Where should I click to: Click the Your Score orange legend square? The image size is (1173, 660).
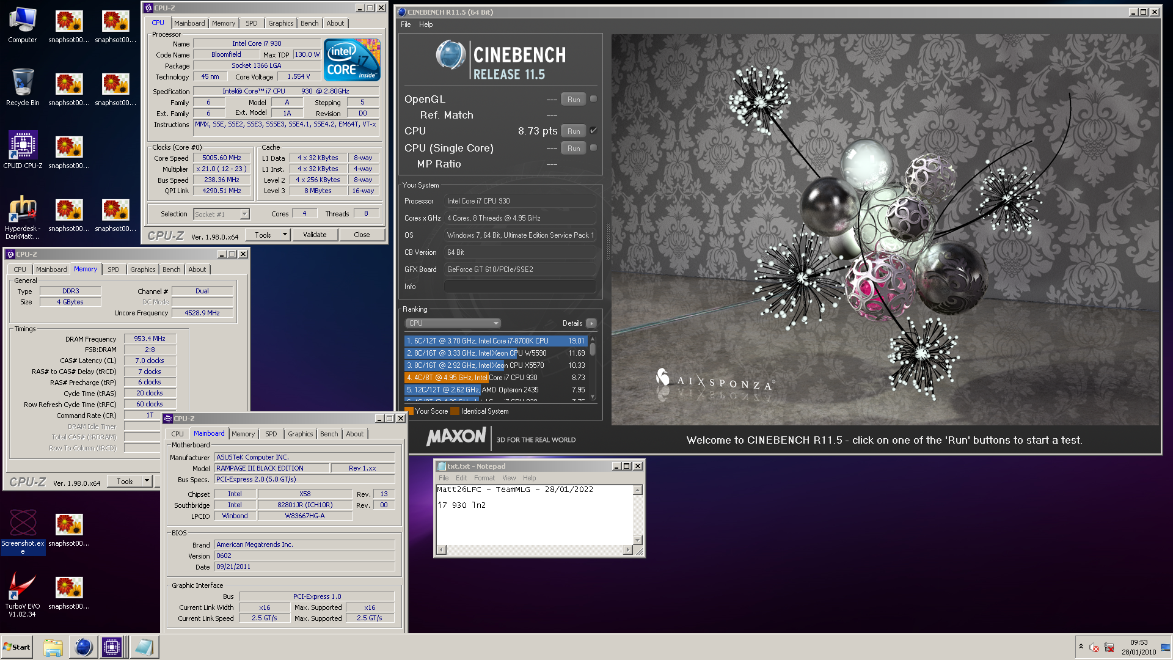[x=409, y=411]
